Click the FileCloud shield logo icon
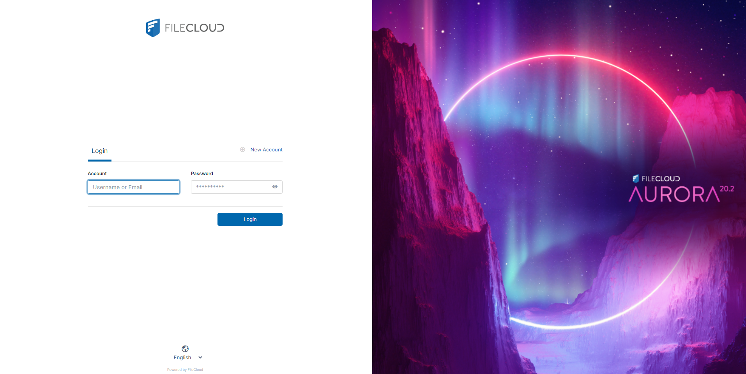The width and height of the screenshot is (746, 374). [x=153, y=28]
